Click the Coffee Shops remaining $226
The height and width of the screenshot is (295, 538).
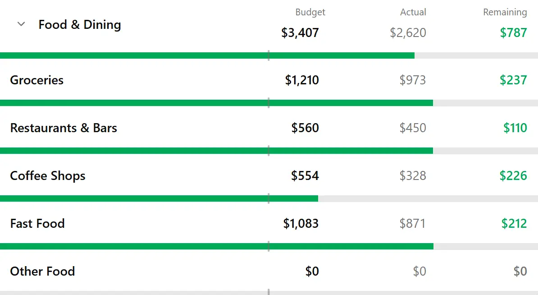pyautogui.click(x=513, y=176)
